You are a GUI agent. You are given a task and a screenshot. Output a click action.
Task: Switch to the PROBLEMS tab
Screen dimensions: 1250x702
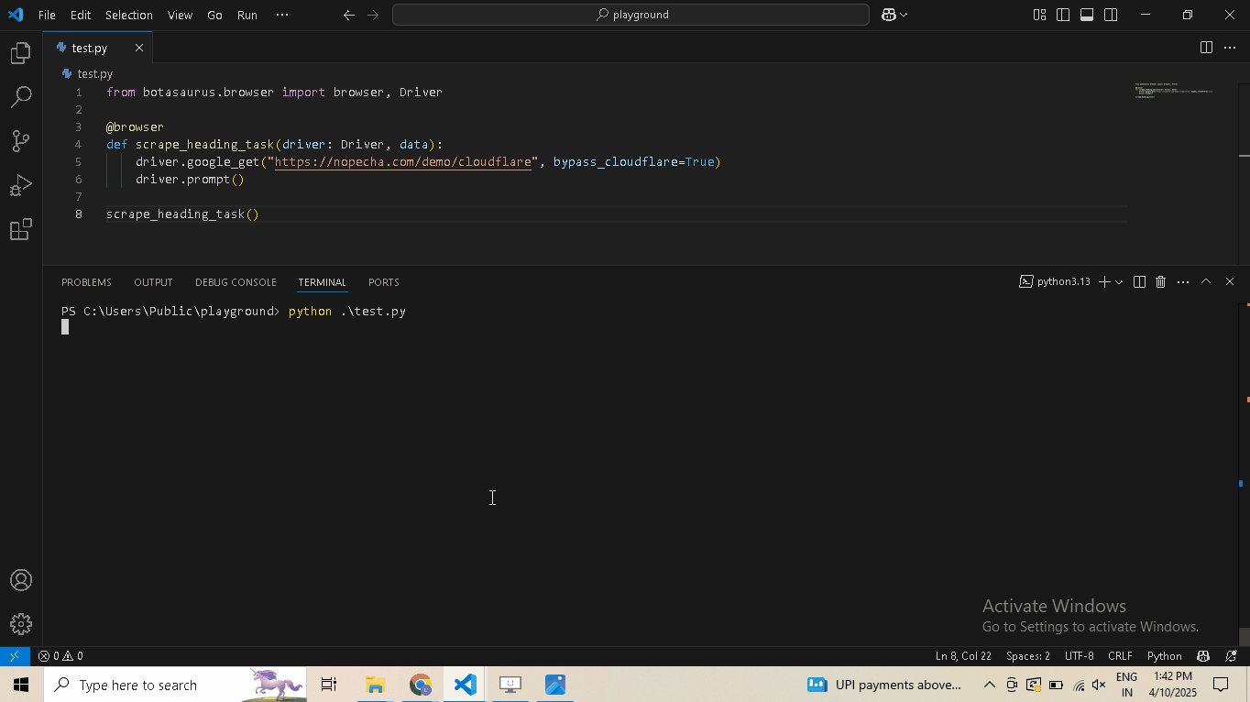86,281
